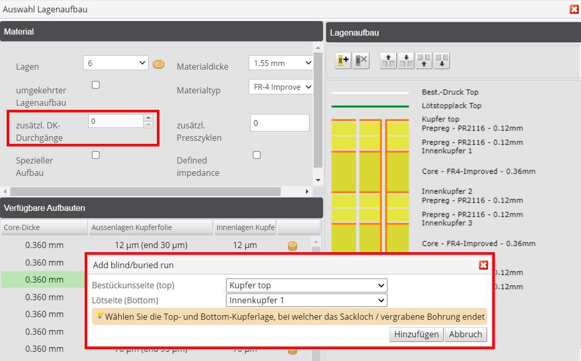Enable the Defined impedance checkbox
The width and height of the screenshot is (581, 361).
click(256, 155)
